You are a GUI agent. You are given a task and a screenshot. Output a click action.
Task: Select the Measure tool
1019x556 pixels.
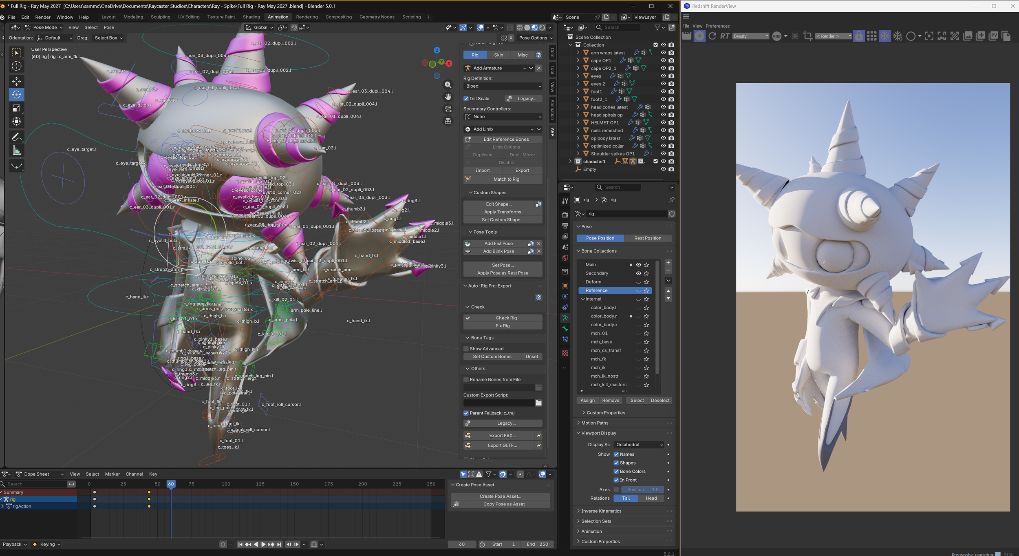(x=16, y=151)
